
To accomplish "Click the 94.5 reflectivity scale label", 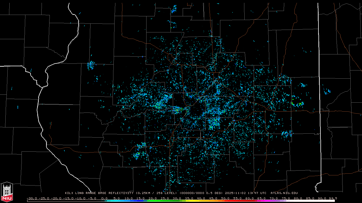I will point(333,198).
